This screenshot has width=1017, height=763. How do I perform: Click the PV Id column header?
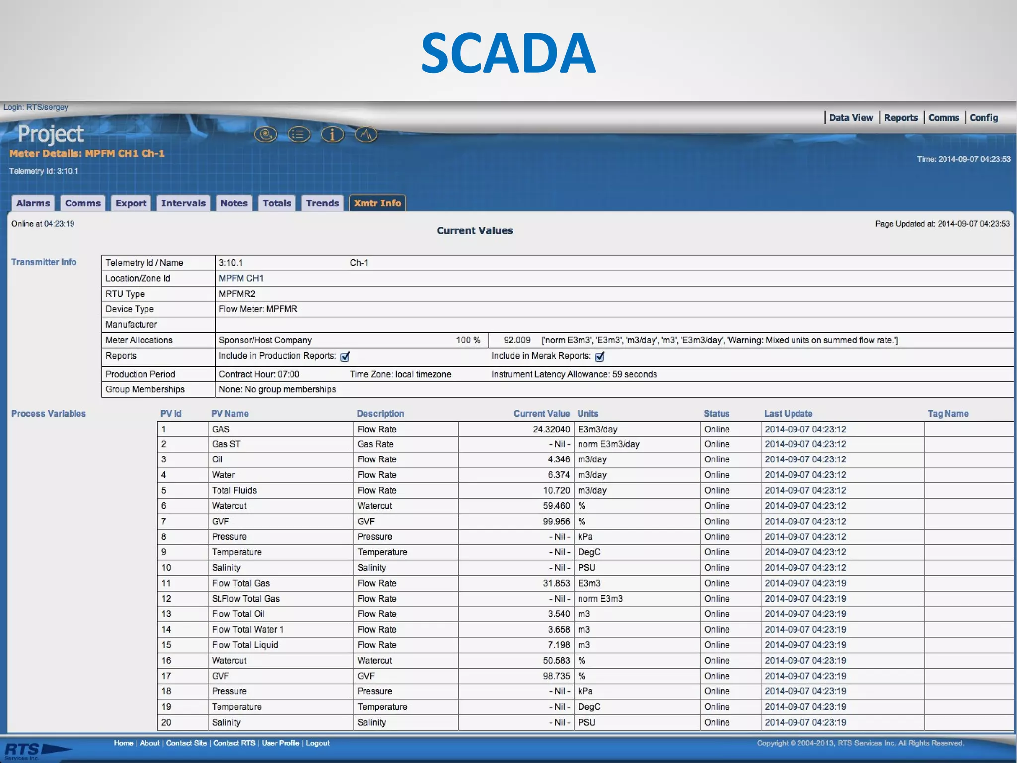tap(171, 414)
